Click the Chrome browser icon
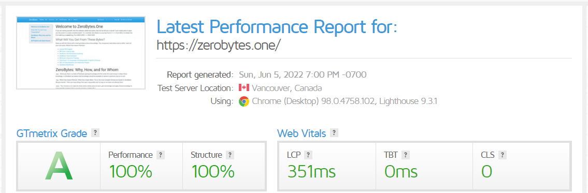The width and height of the screenshot is (588, 193). click(244, 101)
